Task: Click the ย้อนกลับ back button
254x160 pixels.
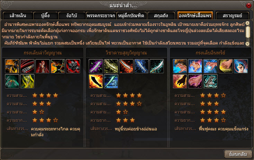Action: [x=238, y=154]
